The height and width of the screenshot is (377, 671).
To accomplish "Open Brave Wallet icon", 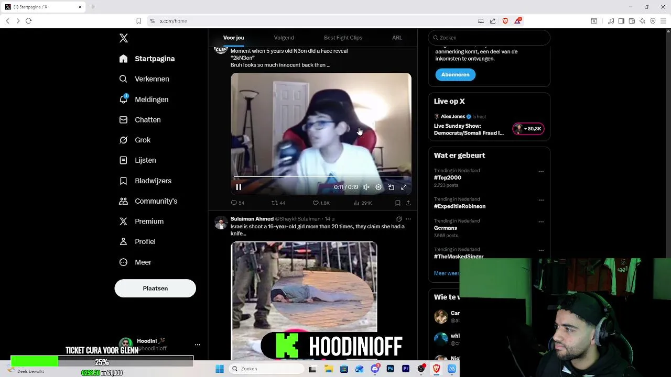I will [x=632, y=21].
